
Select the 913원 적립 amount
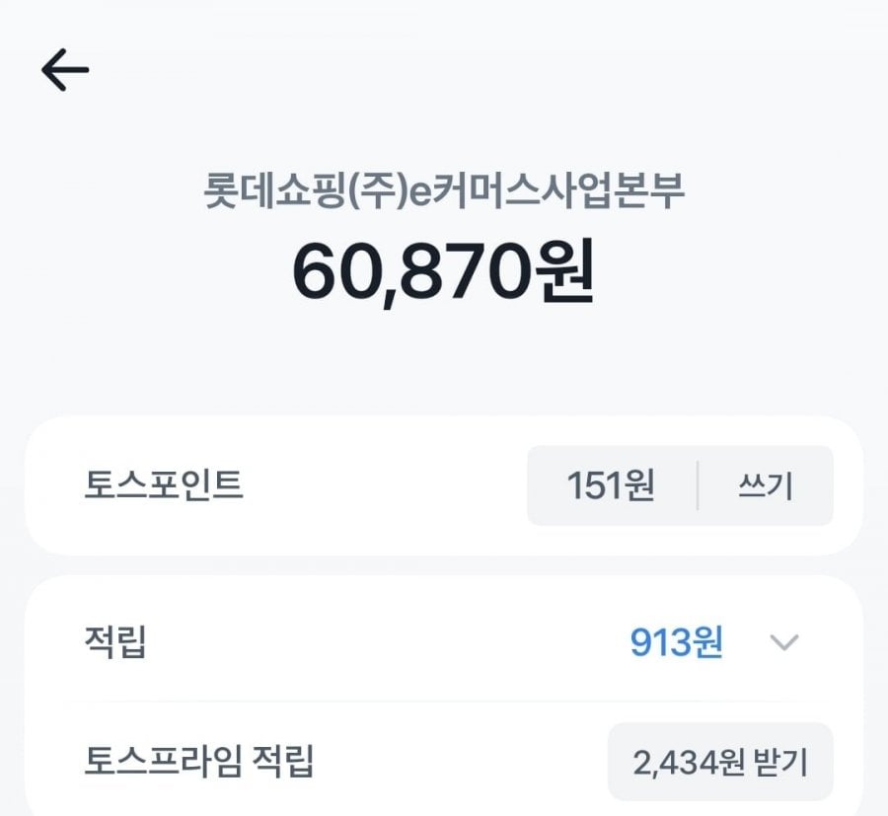(x=677, y=643)
